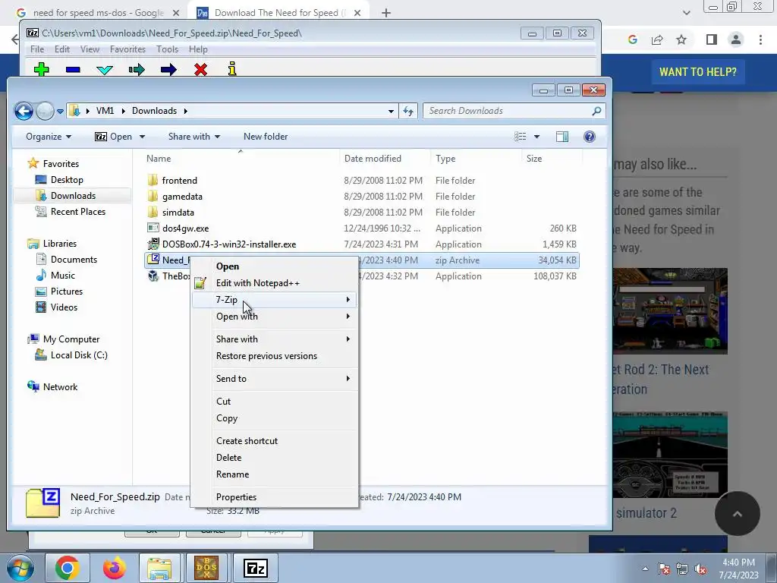Open 7-Zip Favorites menu

click(127, 49)
